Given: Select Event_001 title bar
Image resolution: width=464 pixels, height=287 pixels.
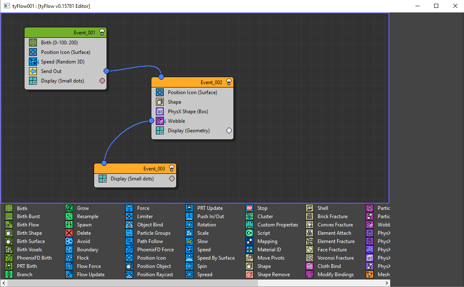Looking at the screenshot, I should (66, 32).
